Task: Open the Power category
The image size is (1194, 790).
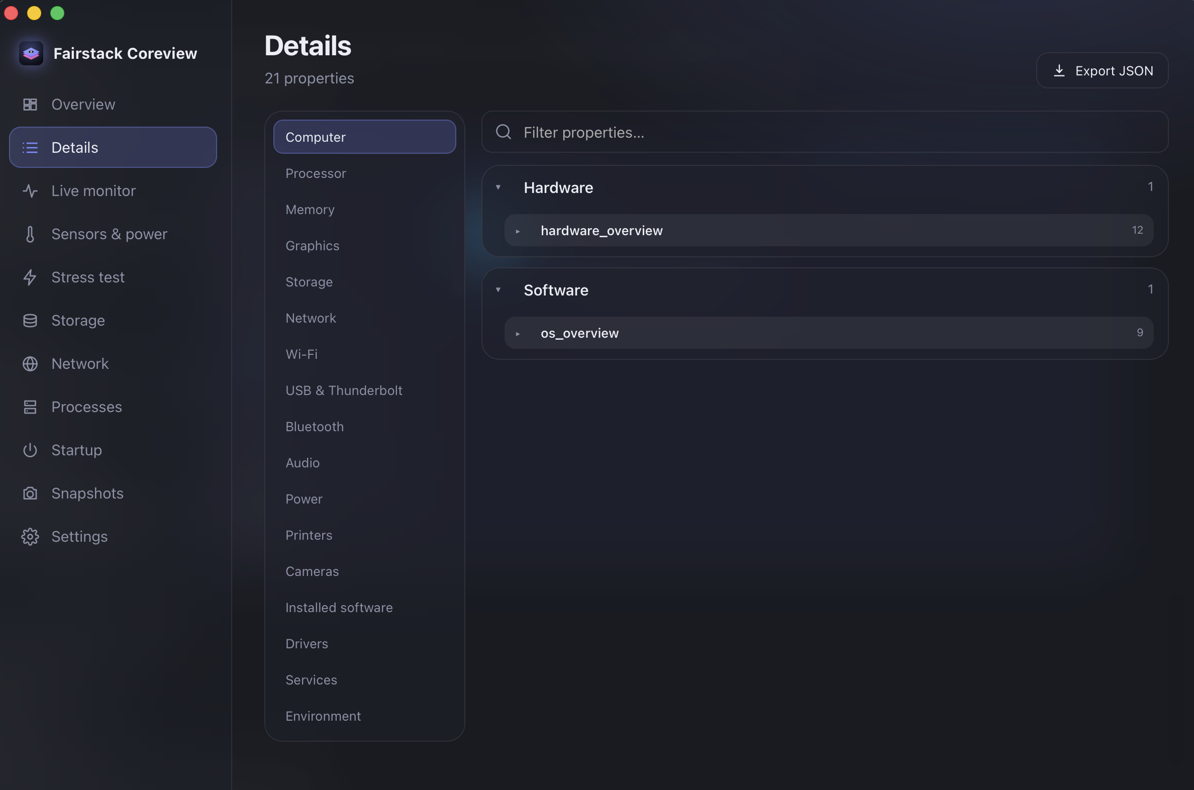Action: pyautogui.click(x=365, y=500)
